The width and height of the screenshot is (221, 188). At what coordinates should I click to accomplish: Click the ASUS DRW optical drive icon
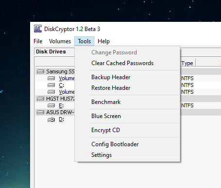coord(40,112)
